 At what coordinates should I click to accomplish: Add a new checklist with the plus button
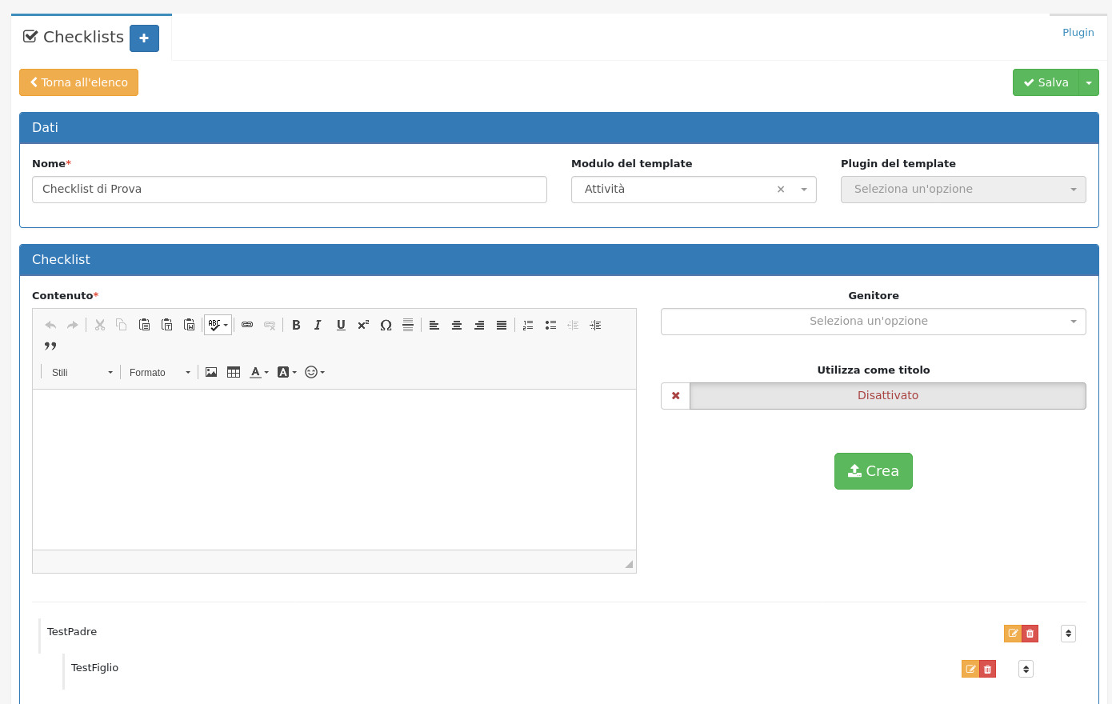(144, 38)
